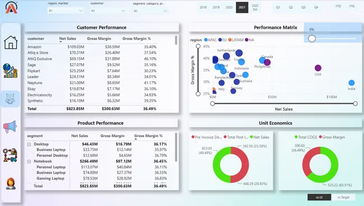Select the AltiQ Exclusive customer row
Image resolution: width=364 pixels, height=206 pixels.
tap(92, 59)
